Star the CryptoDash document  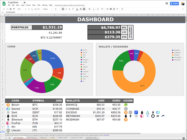(x=22, y=2)
